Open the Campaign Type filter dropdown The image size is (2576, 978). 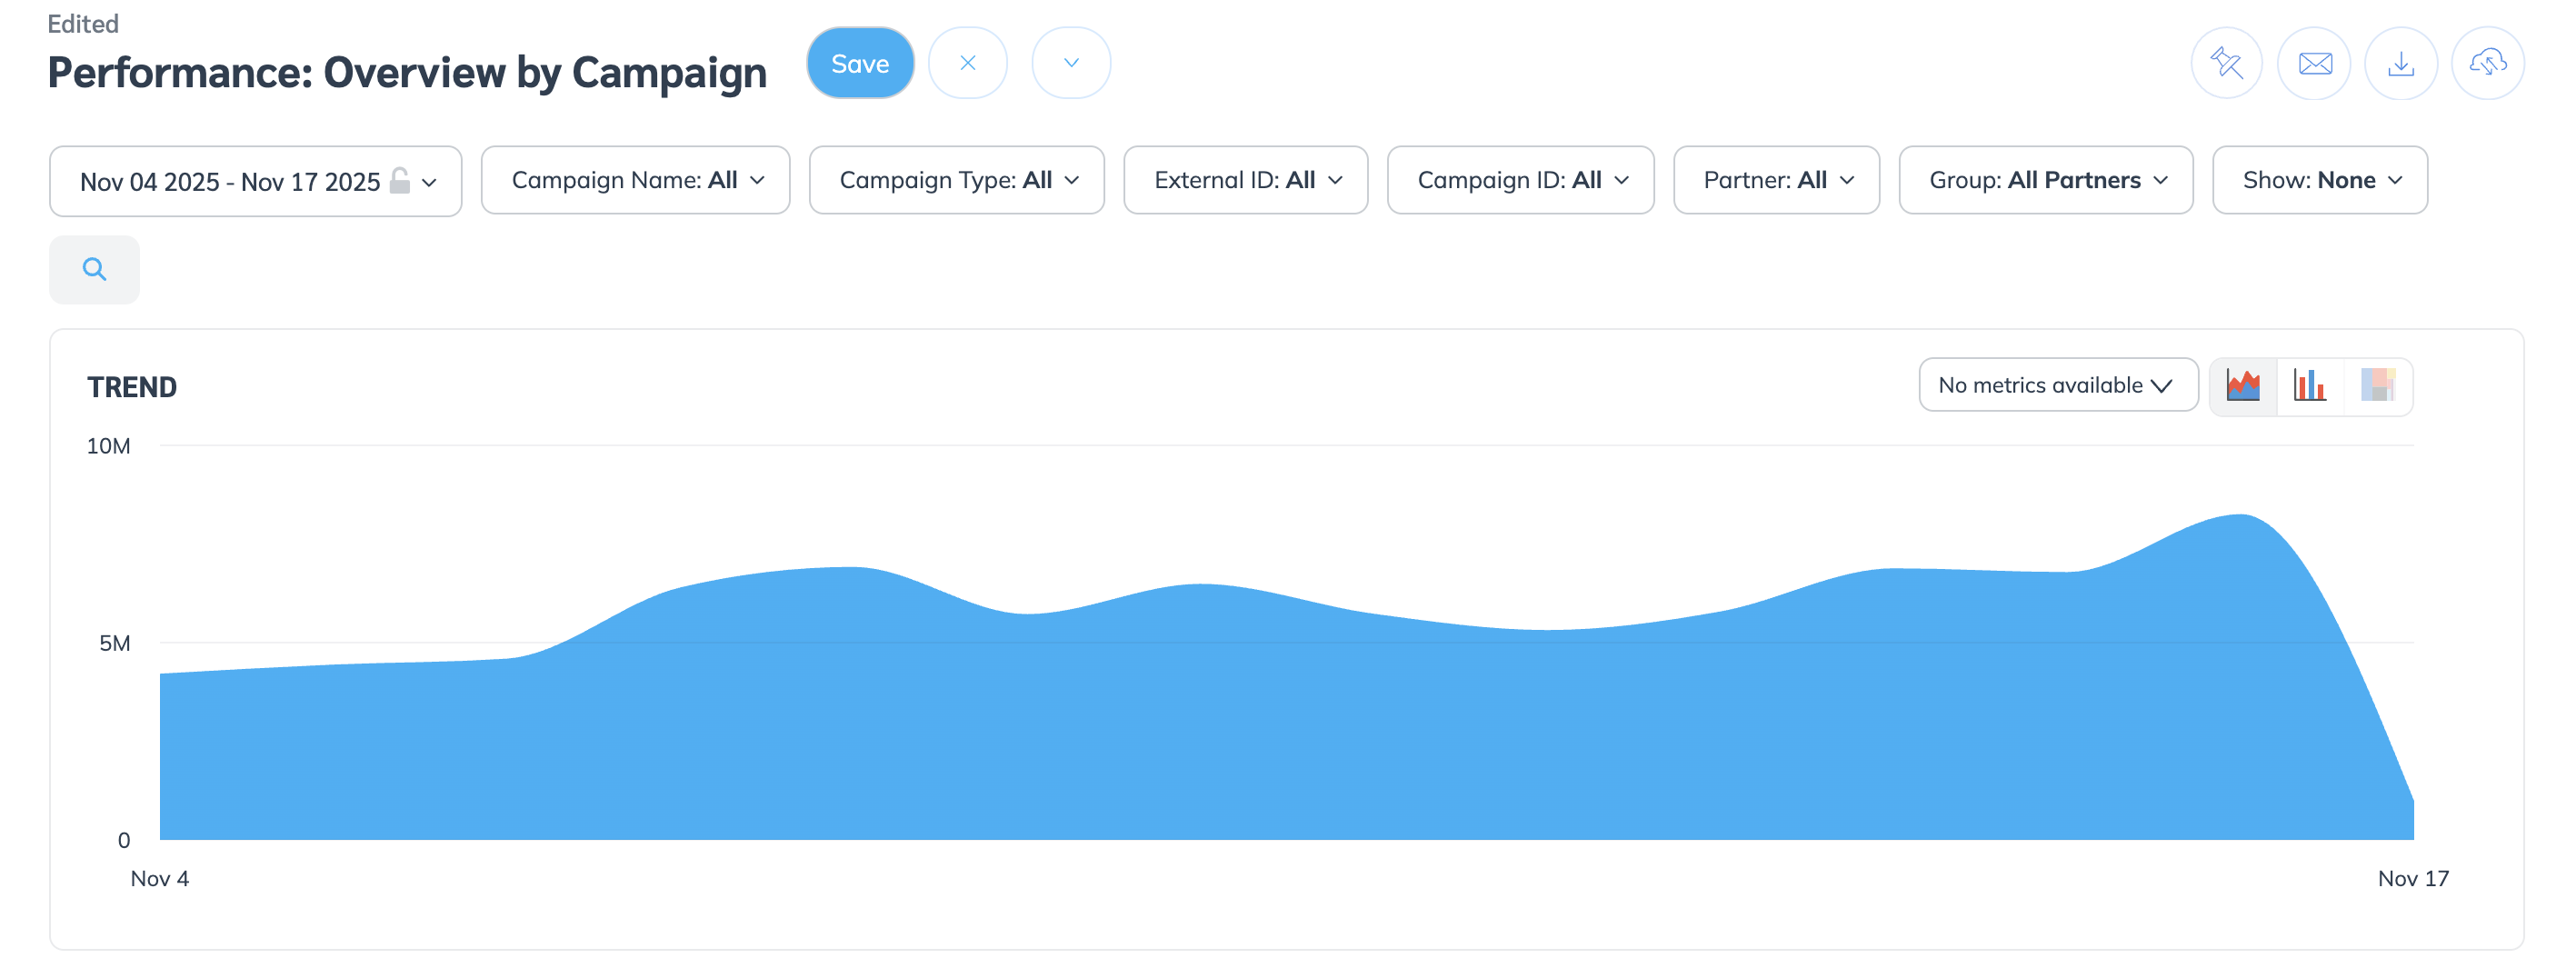957,180
